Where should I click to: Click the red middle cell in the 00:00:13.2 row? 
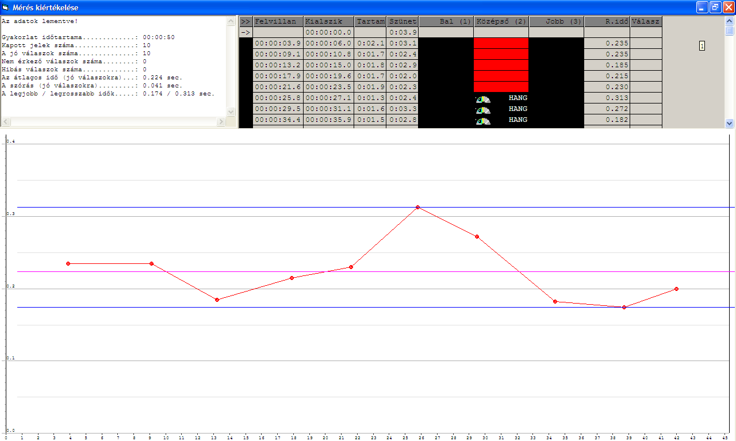[501, 65]
